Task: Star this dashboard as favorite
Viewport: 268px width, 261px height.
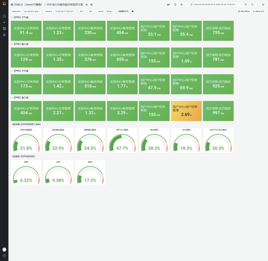Action: [86, 5]
